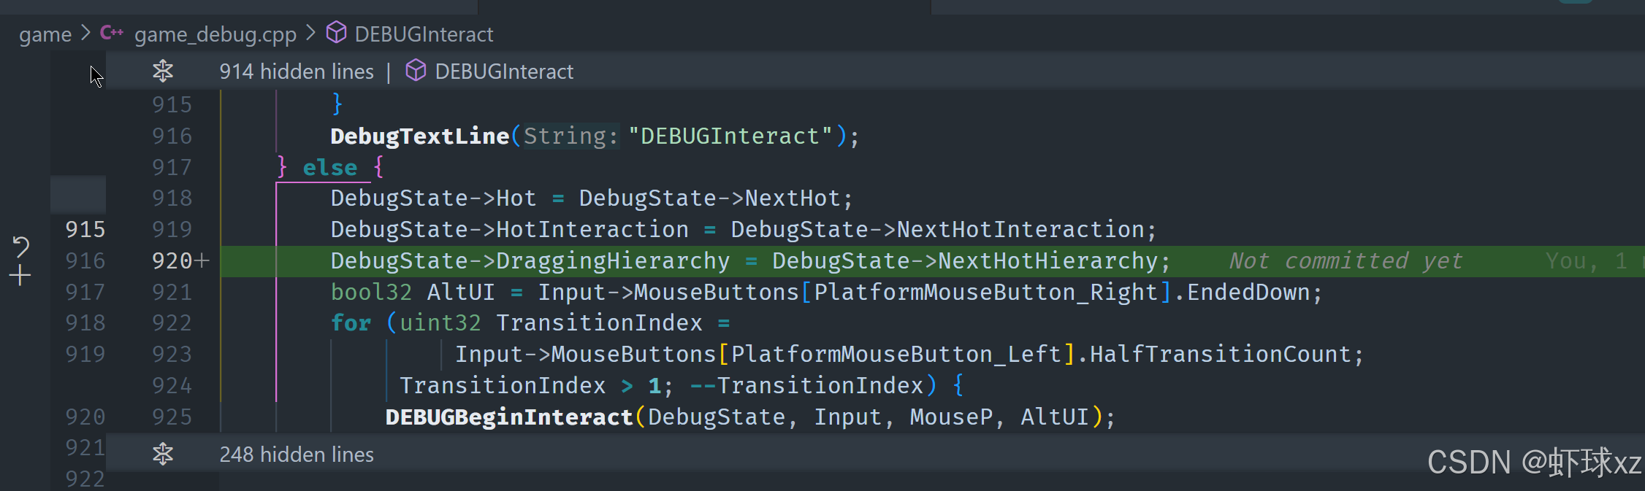Click the cube symbol icon in breadcrumb
The height and width of the screenshot is (491, 1645).
pos(336,33)
